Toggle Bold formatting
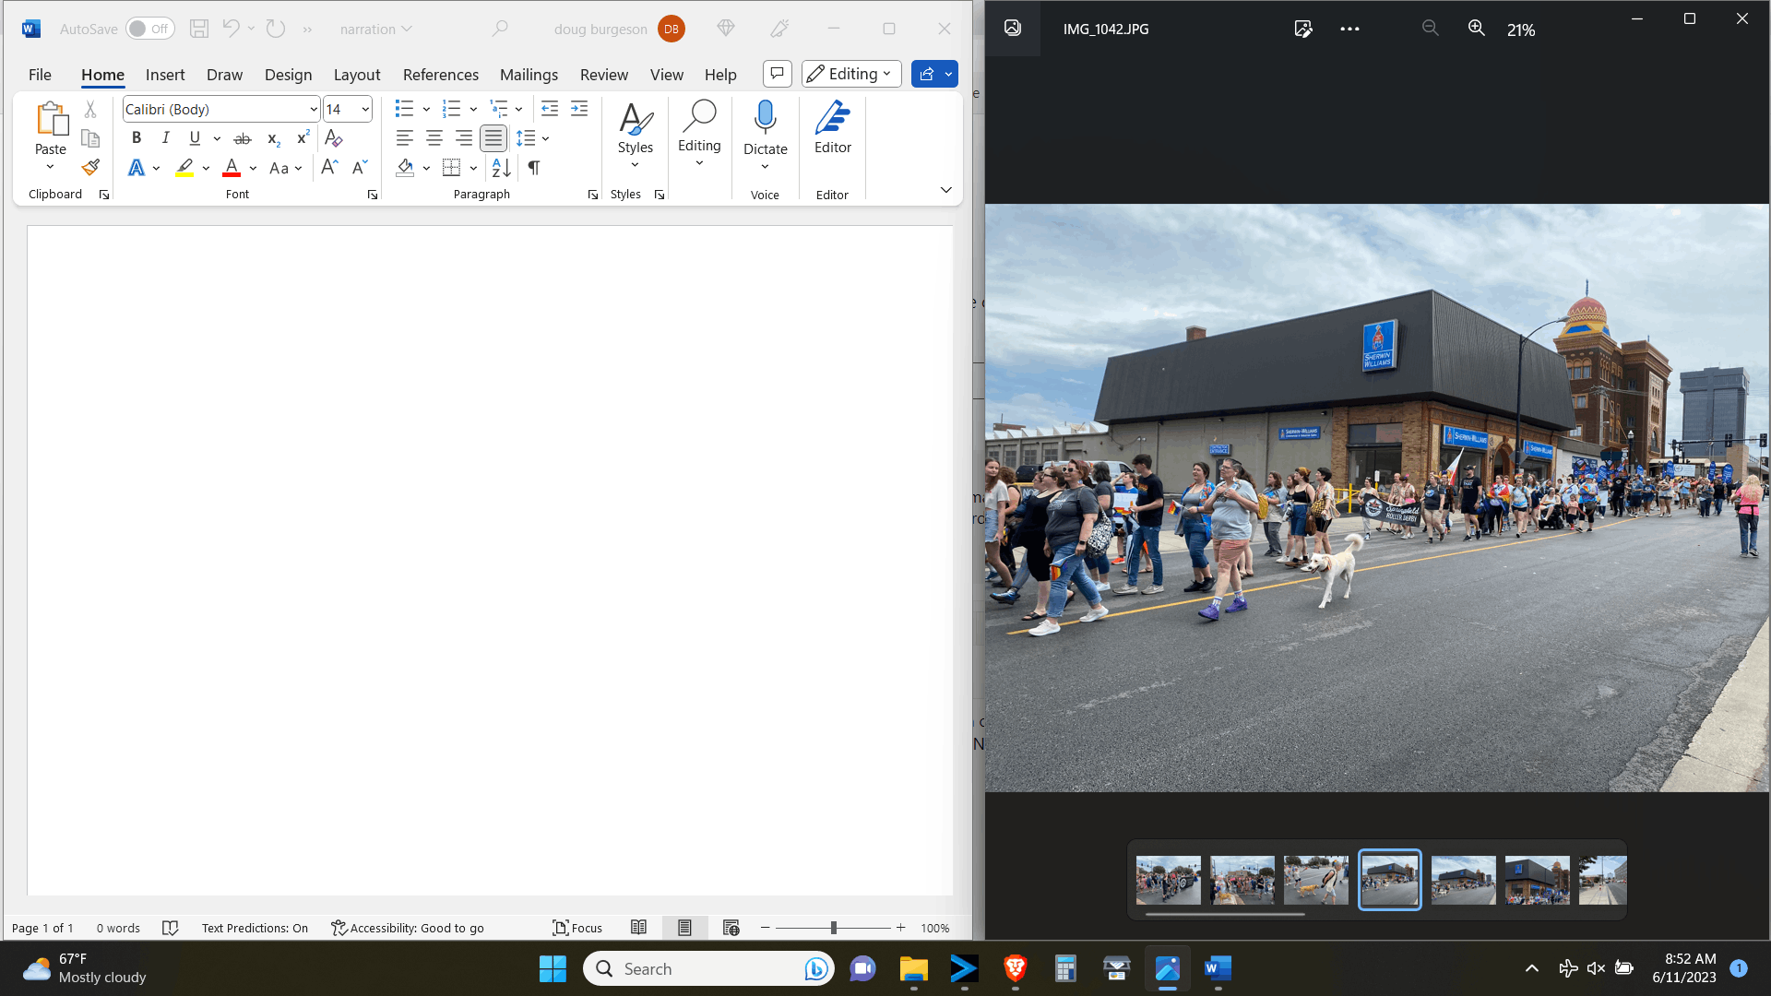The width and height of the screenshot is (1771, 996). (137, 138)
